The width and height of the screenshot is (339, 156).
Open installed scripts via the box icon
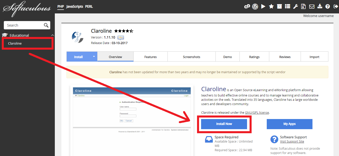(279, 6)
